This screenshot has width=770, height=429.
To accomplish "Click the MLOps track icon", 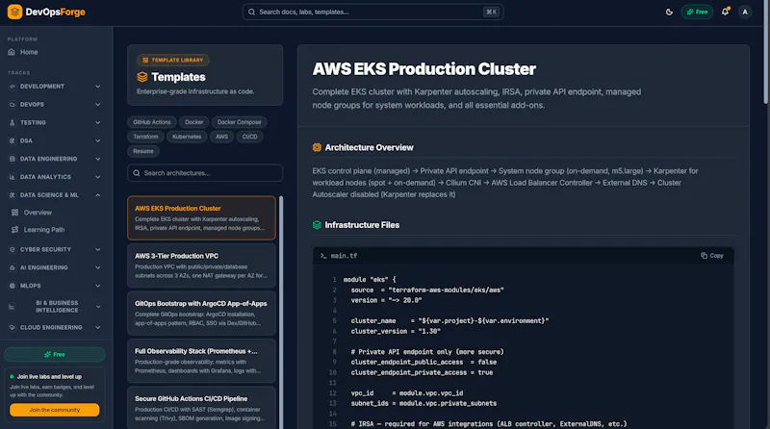I will click(x=13, y=286).
